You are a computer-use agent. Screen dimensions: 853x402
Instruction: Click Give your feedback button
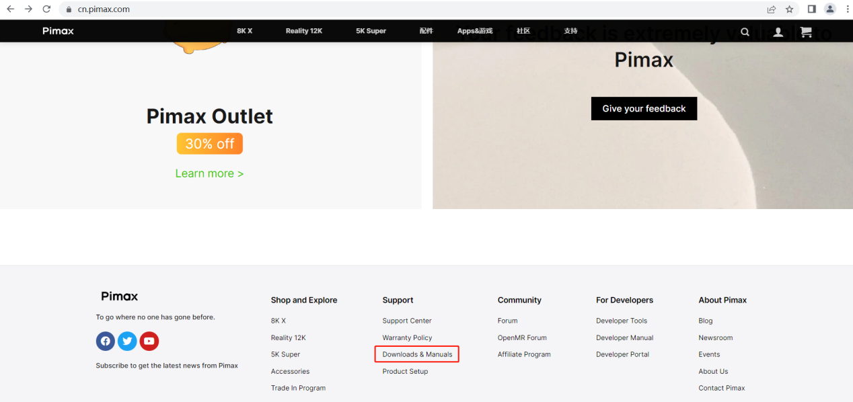point(644,109)
